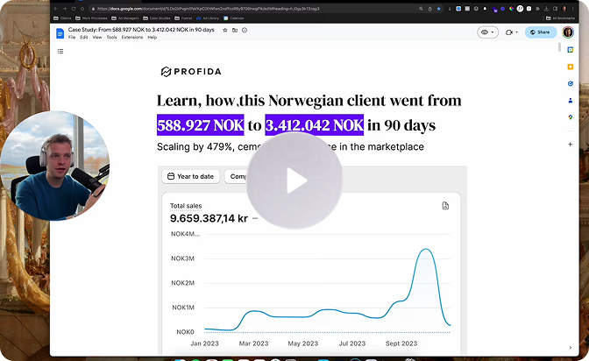589x361 pixels.
Task: Open the Edit menu
Action: [x=84, y=37]
